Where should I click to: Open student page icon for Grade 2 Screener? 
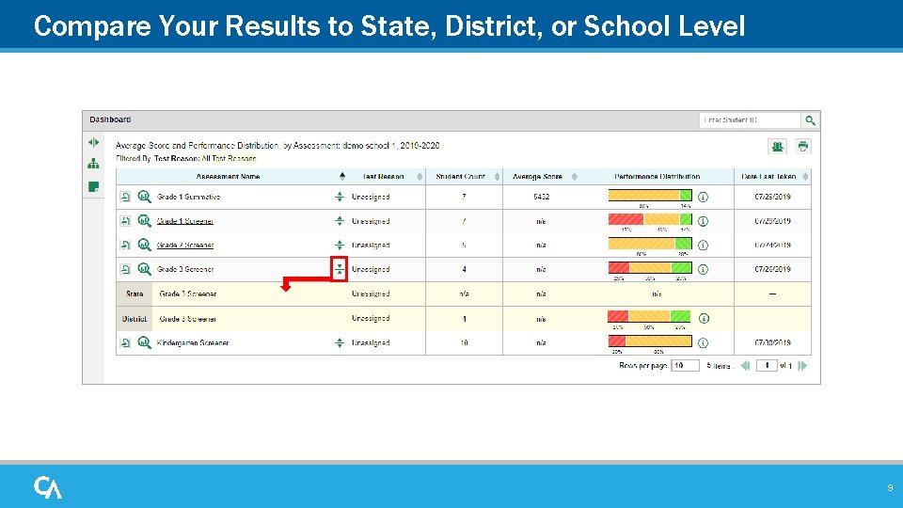125,246
